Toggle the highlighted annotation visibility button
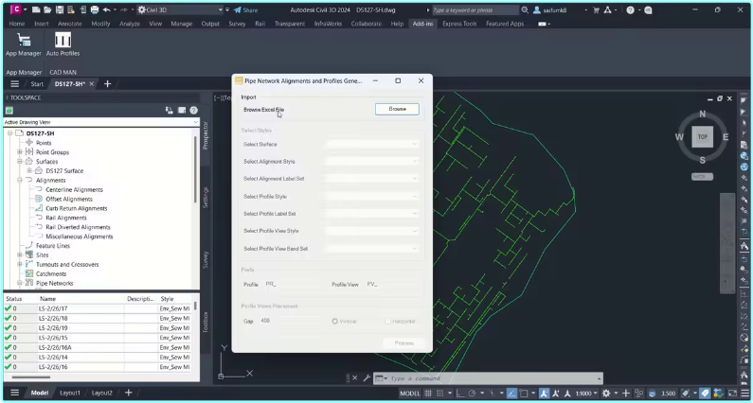 (x=544, y=394)
